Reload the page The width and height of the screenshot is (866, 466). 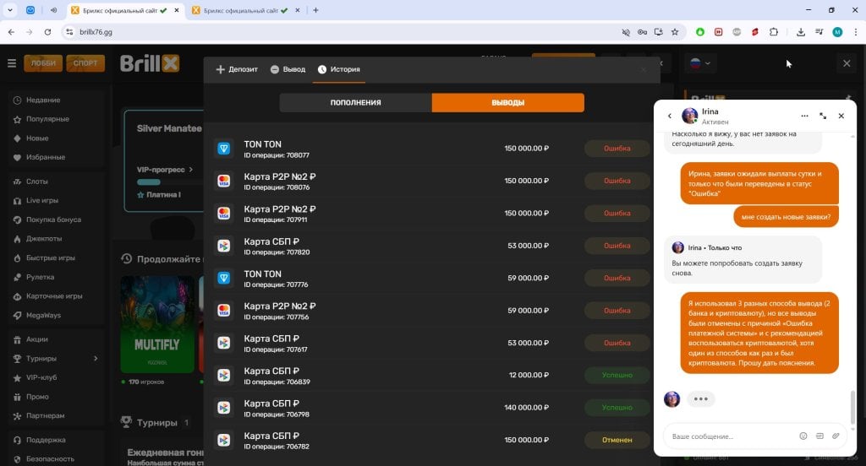pyautogui.click(x=47, y=32)
